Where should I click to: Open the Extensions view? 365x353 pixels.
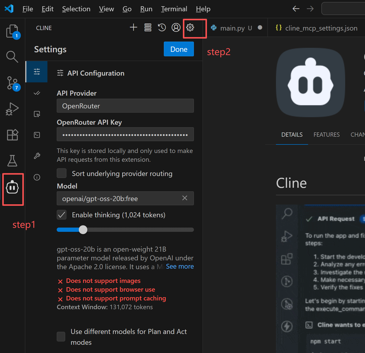[12, 135]
